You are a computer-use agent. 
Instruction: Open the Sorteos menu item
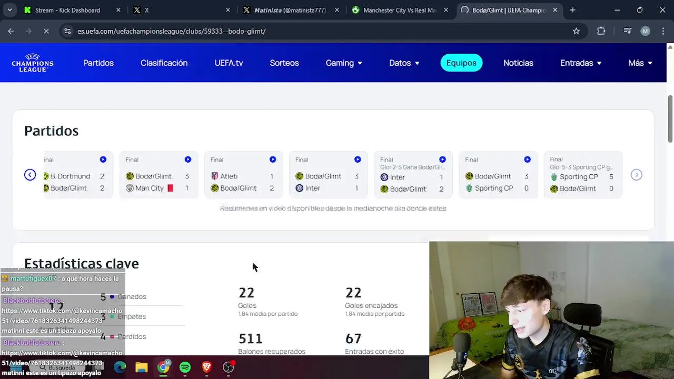(284, 63)
